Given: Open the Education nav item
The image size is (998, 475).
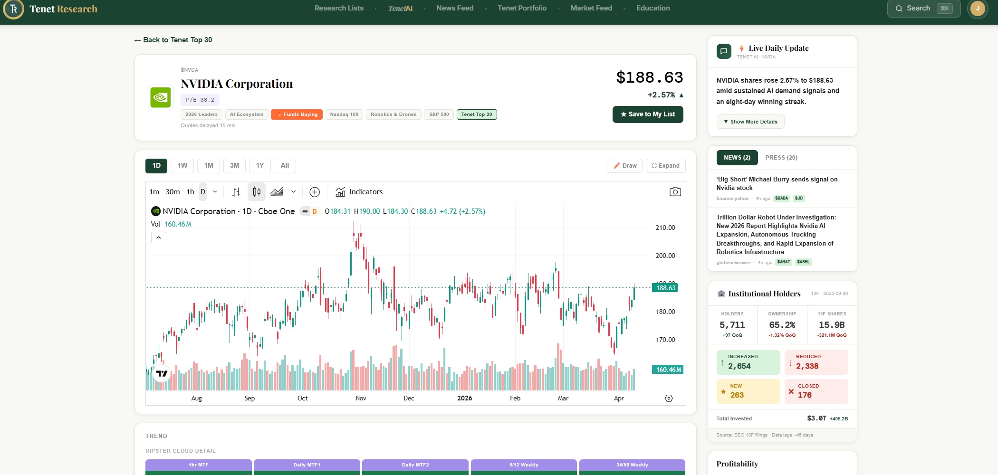Looking at the screenshot, I should point(653,8).
